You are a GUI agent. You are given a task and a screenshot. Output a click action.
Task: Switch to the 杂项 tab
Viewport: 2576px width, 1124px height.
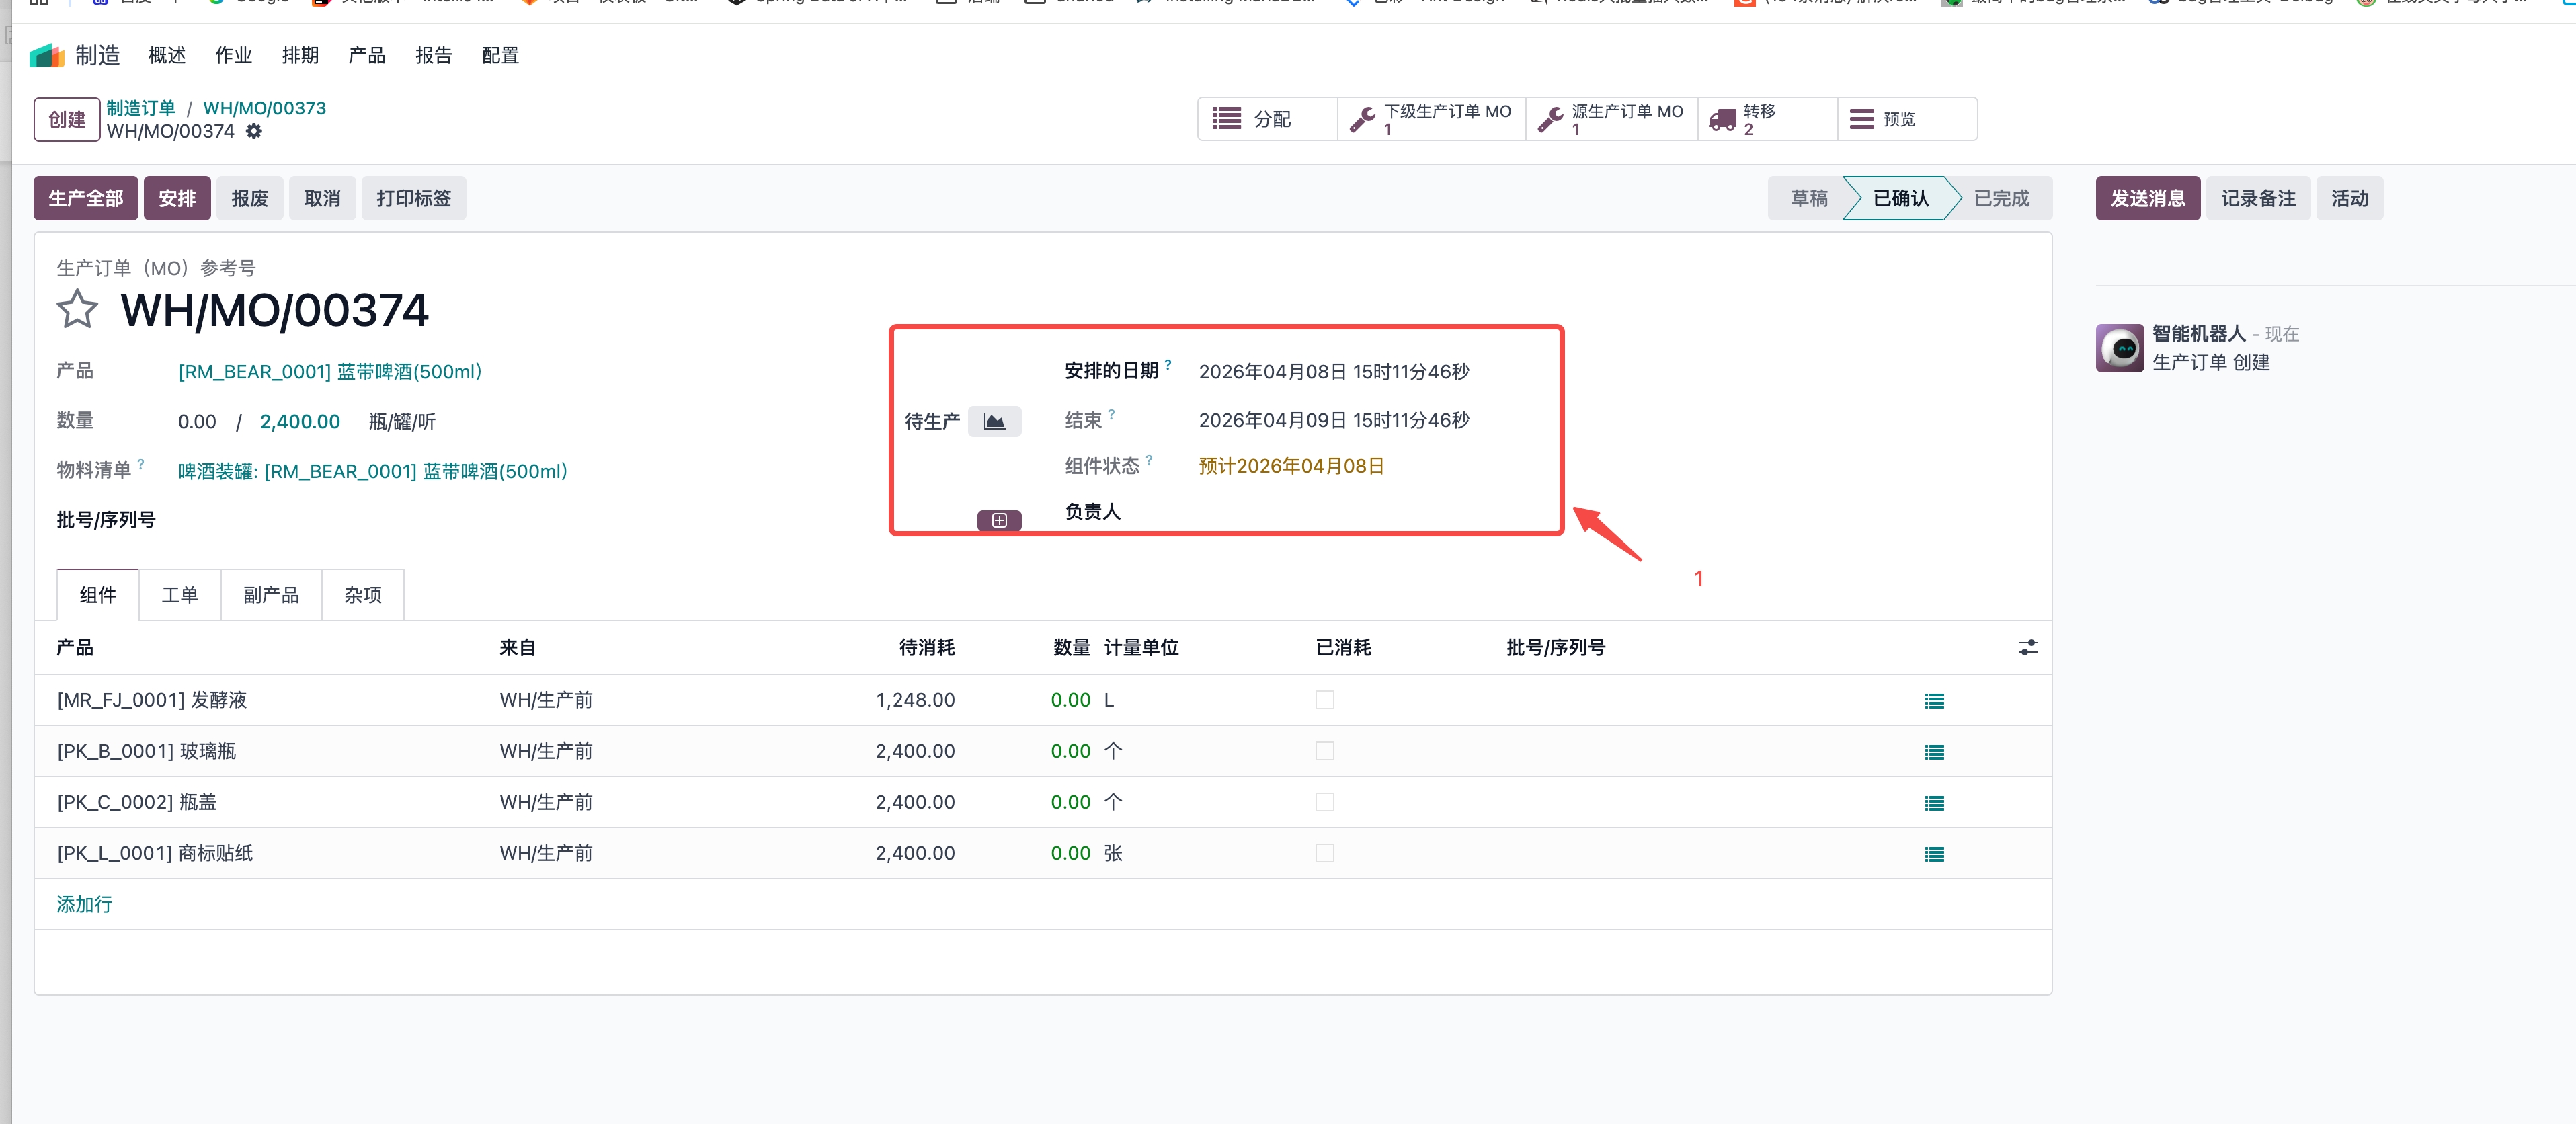363,595
